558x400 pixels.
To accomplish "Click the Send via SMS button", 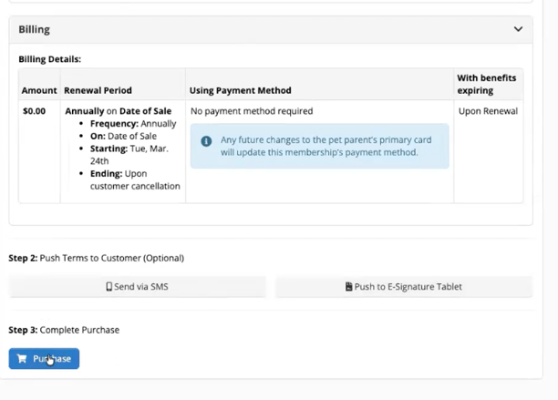I will tap(138, 287).
